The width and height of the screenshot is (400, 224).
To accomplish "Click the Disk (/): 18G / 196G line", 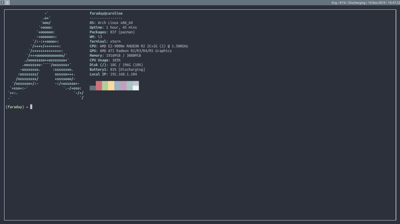I will tap(116, 65).
